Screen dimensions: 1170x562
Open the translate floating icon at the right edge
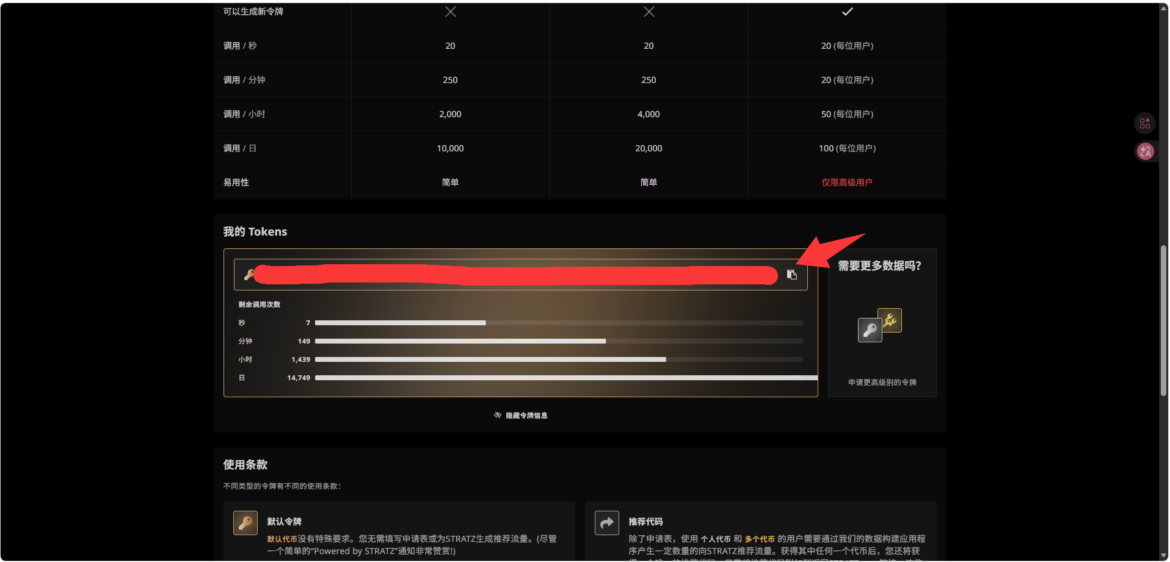(1145, 151)
